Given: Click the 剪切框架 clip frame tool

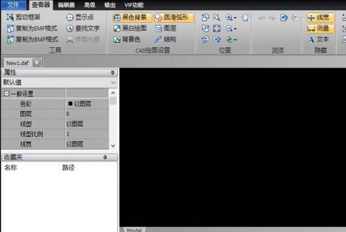Looking at the screenshot, I should click(x=23, y=17).
